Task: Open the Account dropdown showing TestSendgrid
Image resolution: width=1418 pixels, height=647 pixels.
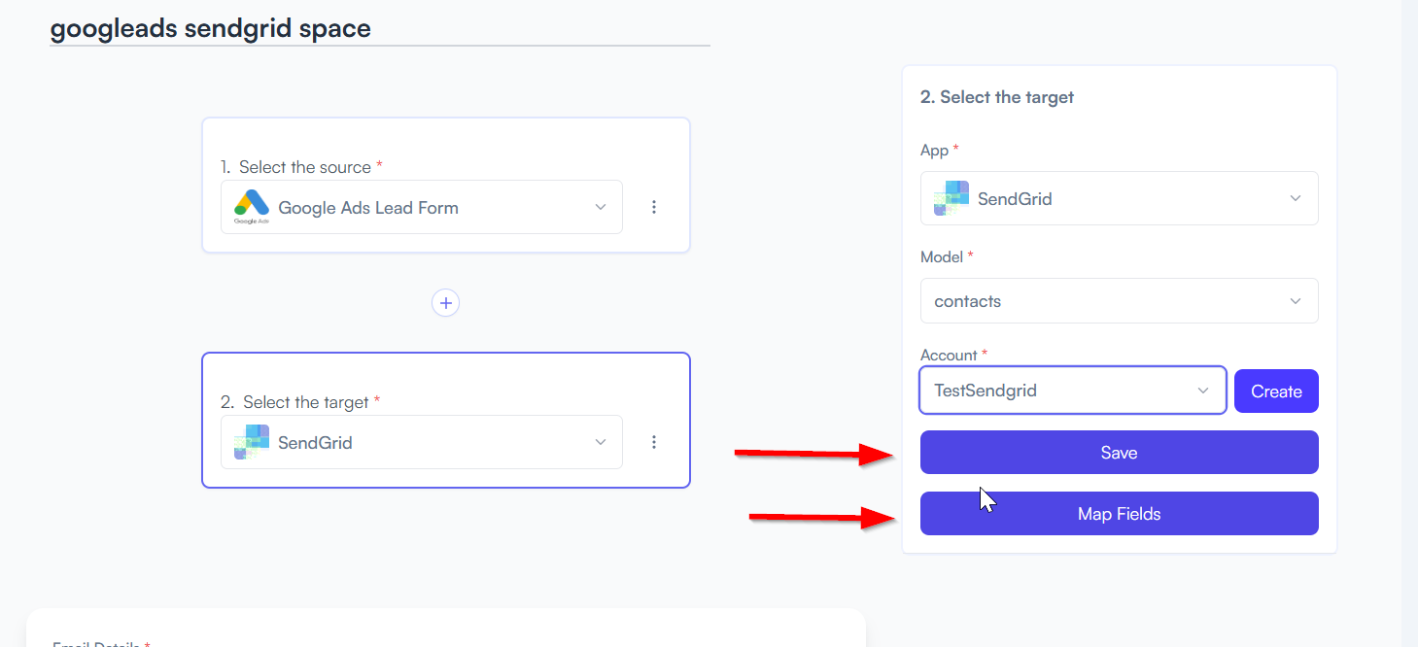Action: (x=1073, y=391)
